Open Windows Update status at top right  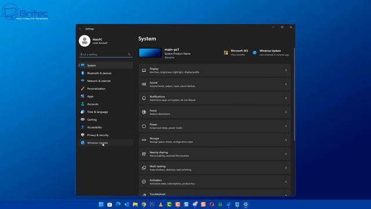pos(271,53)
